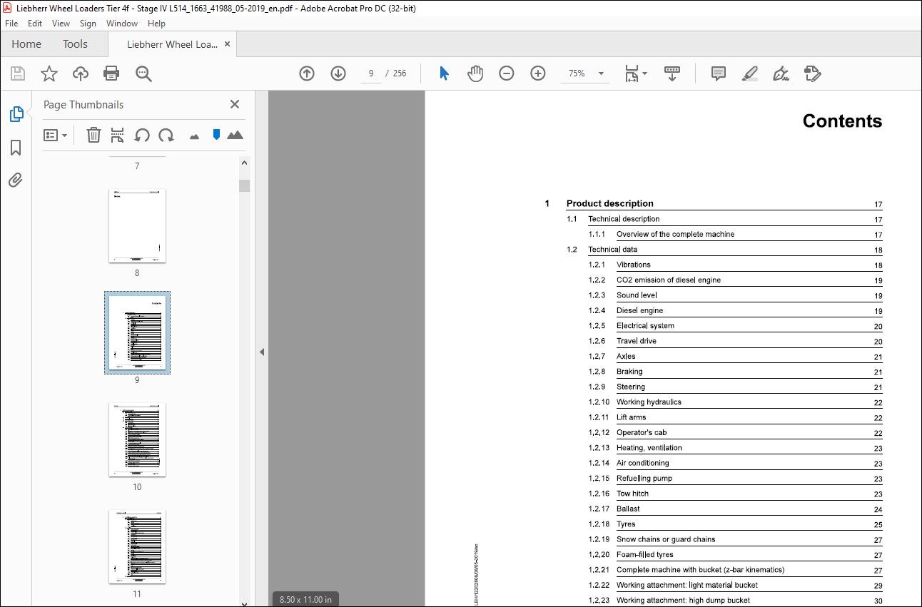Click the scrolling mode keyboard icon

coord(672,73)
